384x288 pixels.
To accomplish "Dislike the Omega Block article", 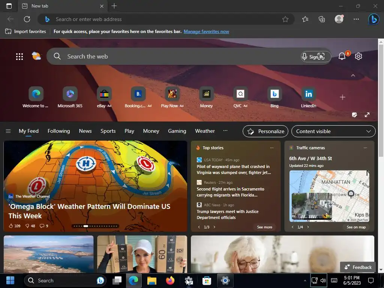I will pos(30,226).
